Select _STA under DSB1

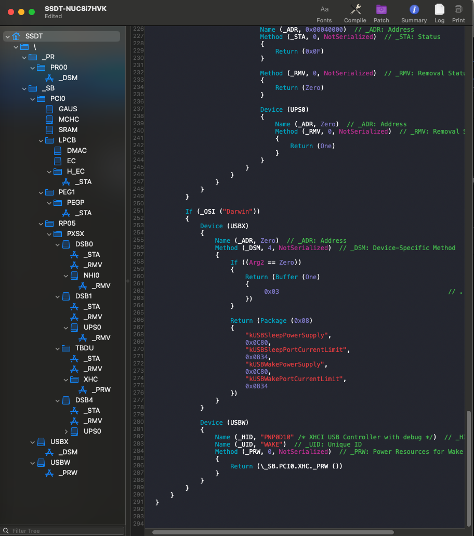point(91,307)
